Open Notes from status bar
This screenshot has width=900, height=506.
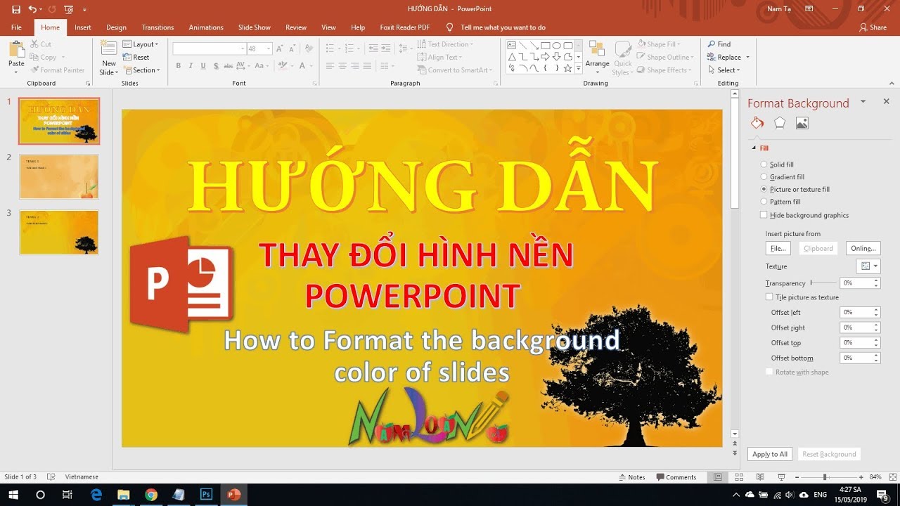(632, 477)
